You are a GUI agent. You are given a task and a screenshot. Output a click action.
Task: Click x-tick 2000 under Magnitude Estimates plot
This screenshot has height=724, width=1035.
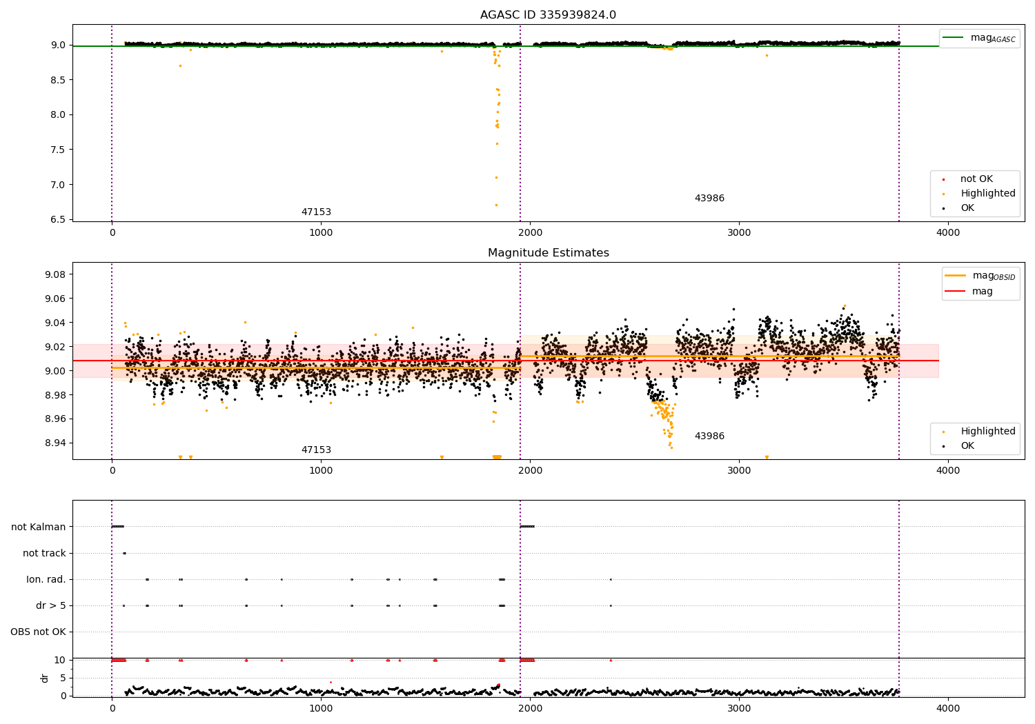pos(530,471)
